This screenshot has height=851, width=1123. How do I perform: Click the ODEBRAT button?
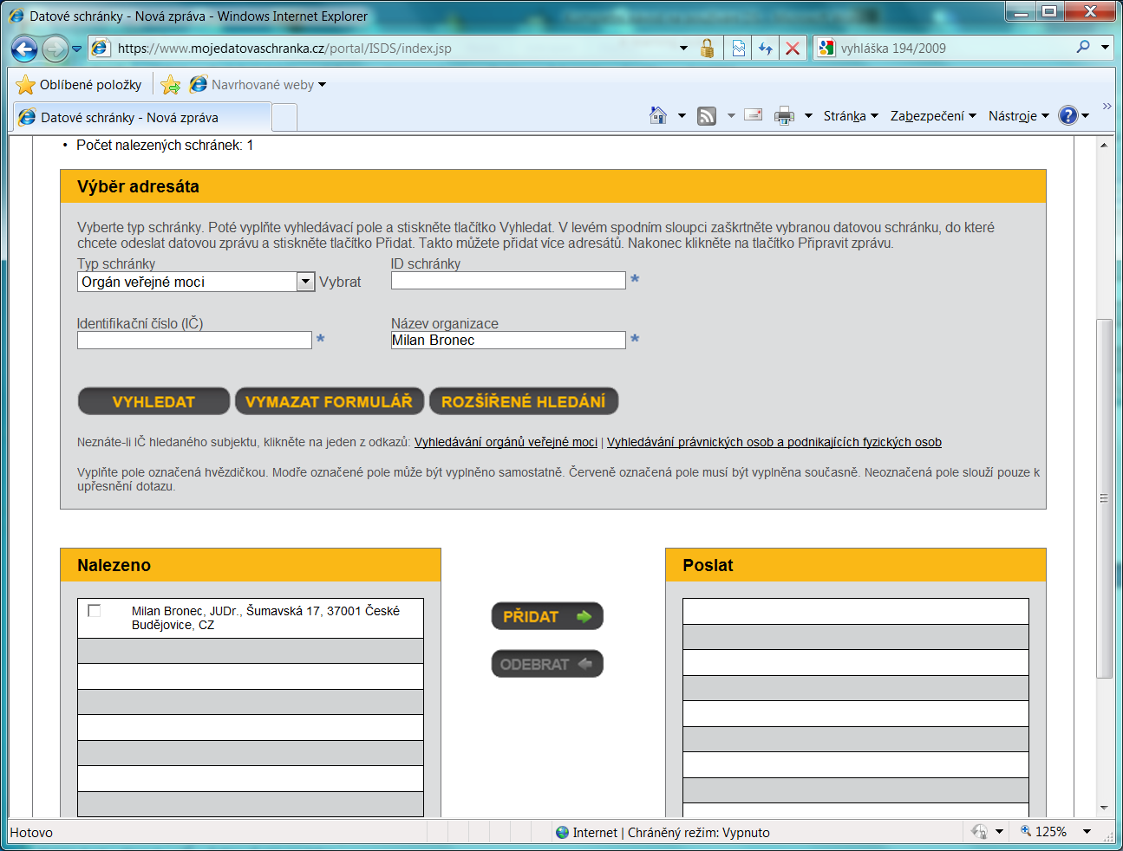tap(547, 664)
